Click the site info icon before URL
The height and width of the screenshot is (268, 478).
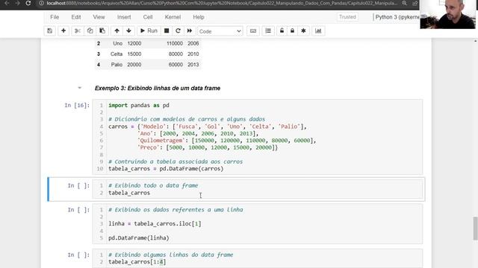41,3
